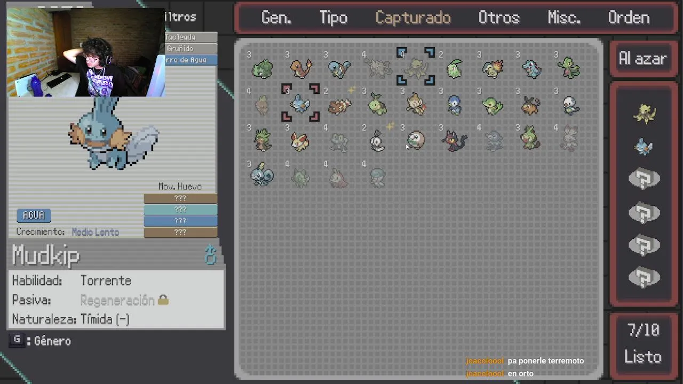Click the male gender symbol beside Mudkip
Viewport: 683px width, 384px height.
[x=210, y=255]
